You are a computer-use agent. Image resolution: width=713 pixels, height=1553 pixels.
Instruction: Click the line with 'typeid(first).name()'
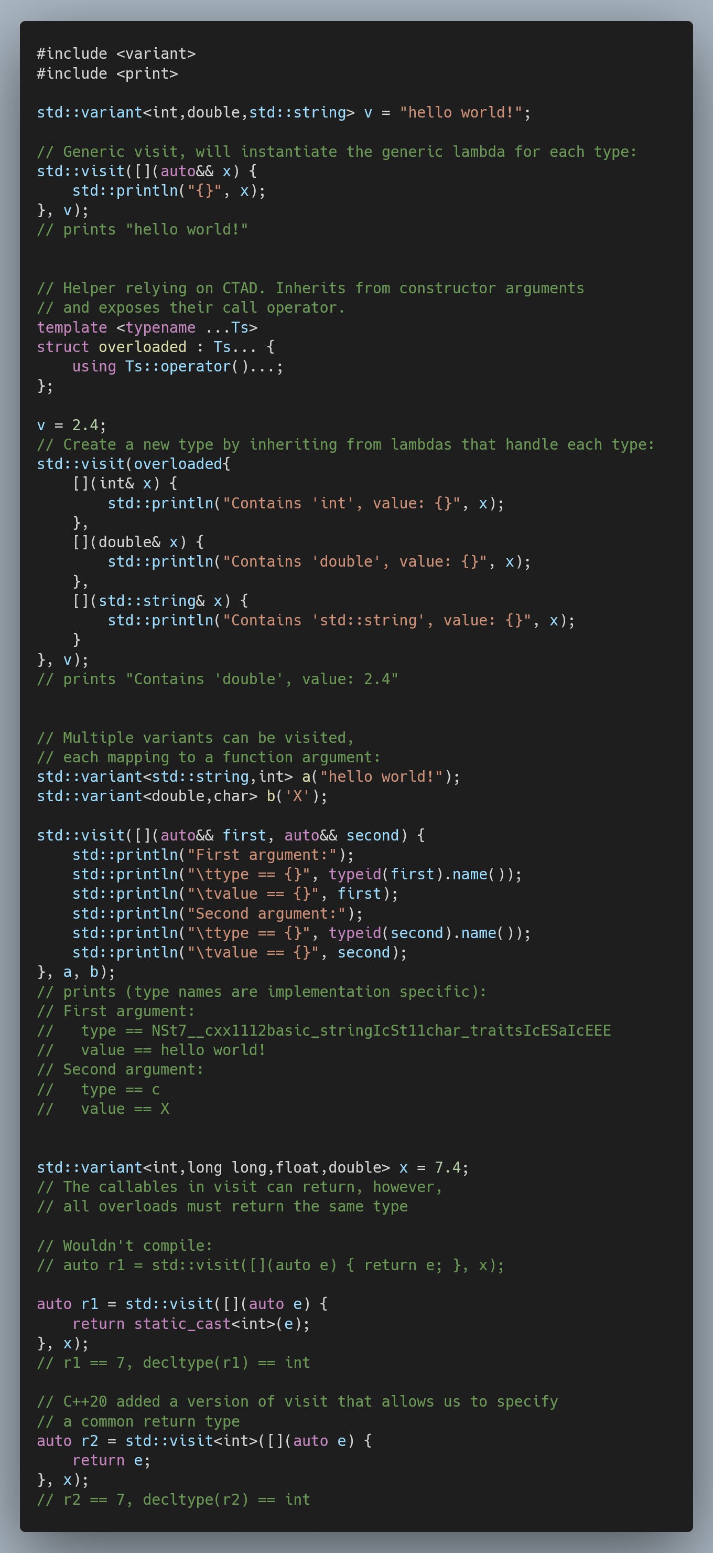(x=297, y=874)
